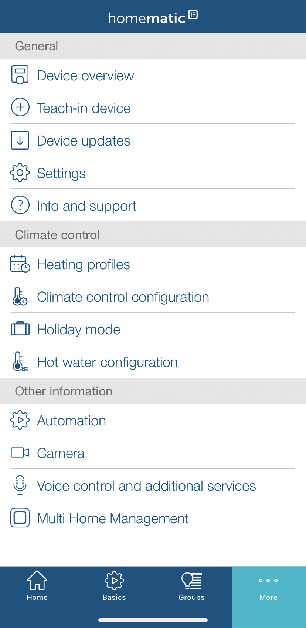Tap the Device overview icon

(x=20, y=75)
